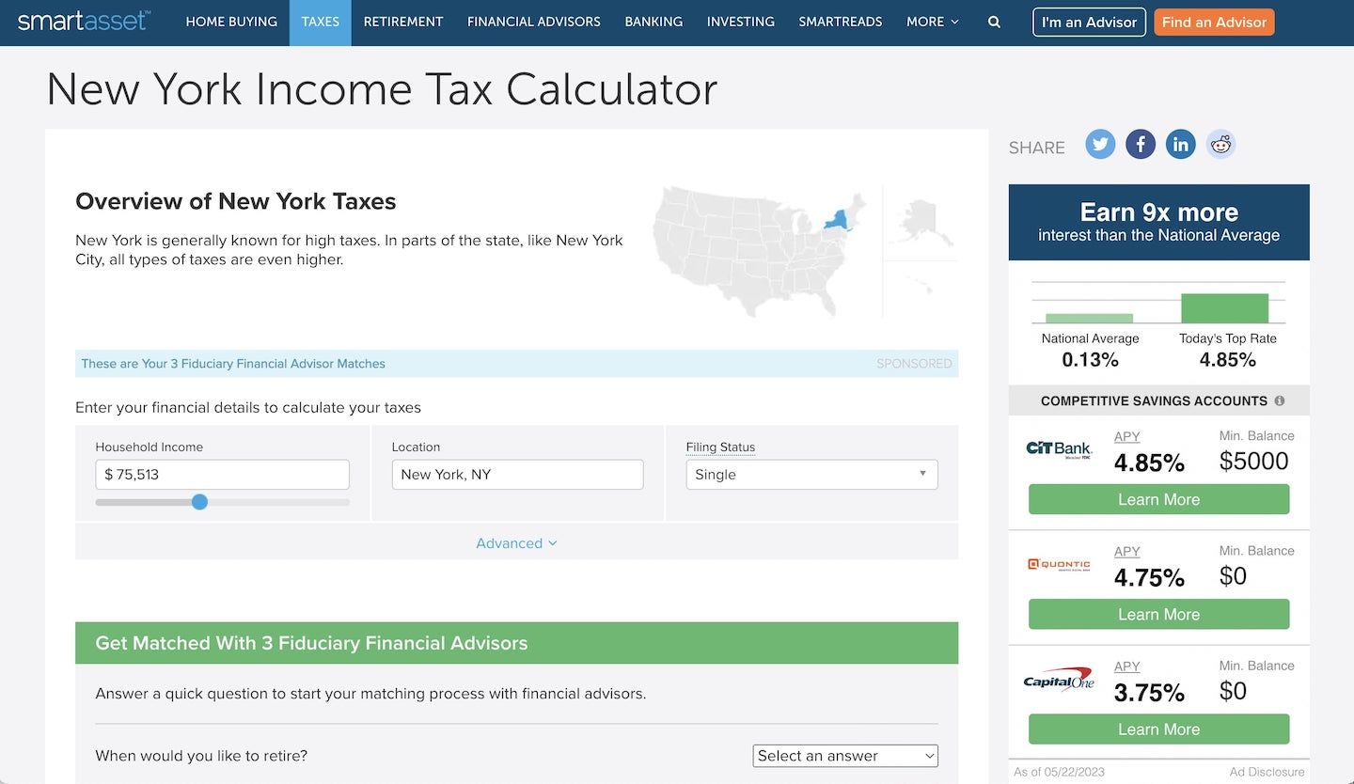Open the Banking menu item
Image resolution: width=1354 pixels, height=784 pixels.
[653, 22]
